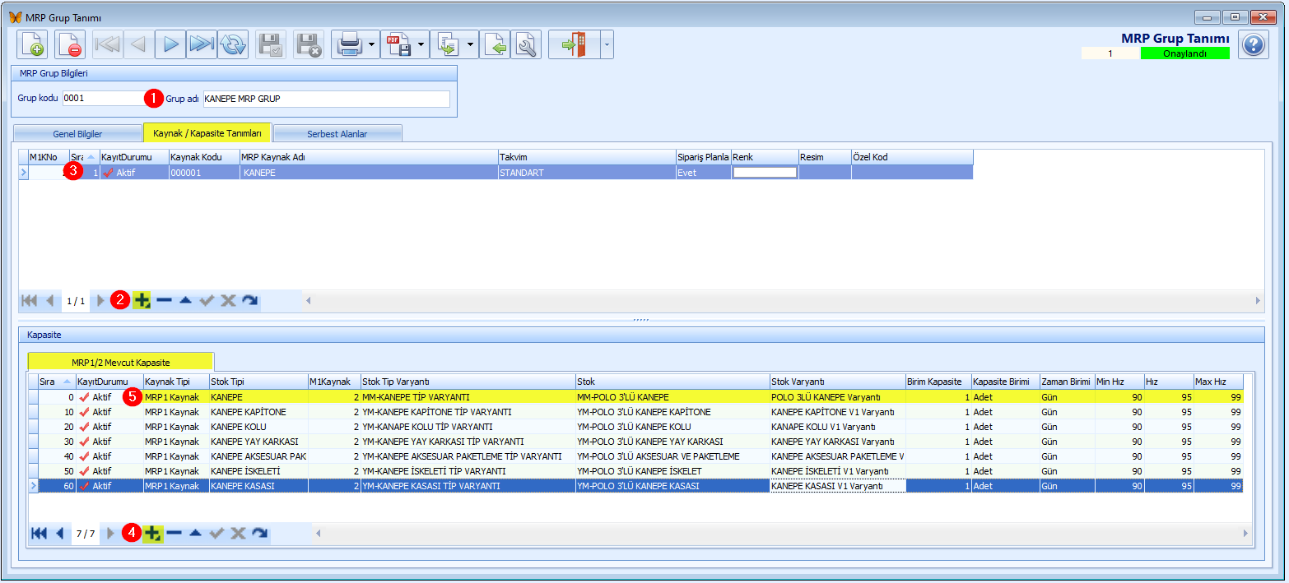Add a resource row in upper grid navigator

coord(142,301)
